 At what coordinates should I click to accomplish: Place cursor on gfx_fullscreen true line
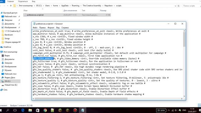click(87, 62)
